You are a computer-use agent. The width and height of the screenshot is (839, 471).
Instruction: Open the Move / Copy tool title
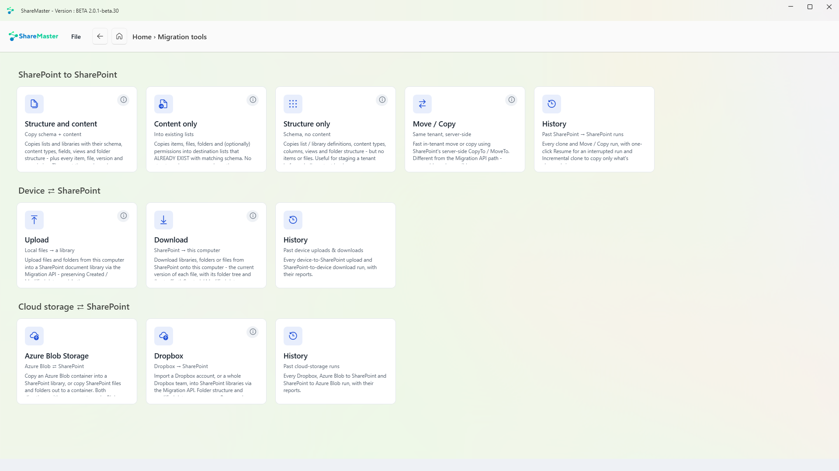[434, 124]
